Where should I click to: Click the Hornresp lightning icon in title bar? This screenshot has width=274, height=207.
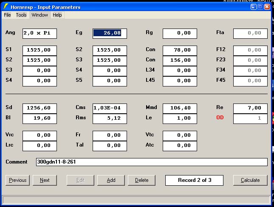6,7
